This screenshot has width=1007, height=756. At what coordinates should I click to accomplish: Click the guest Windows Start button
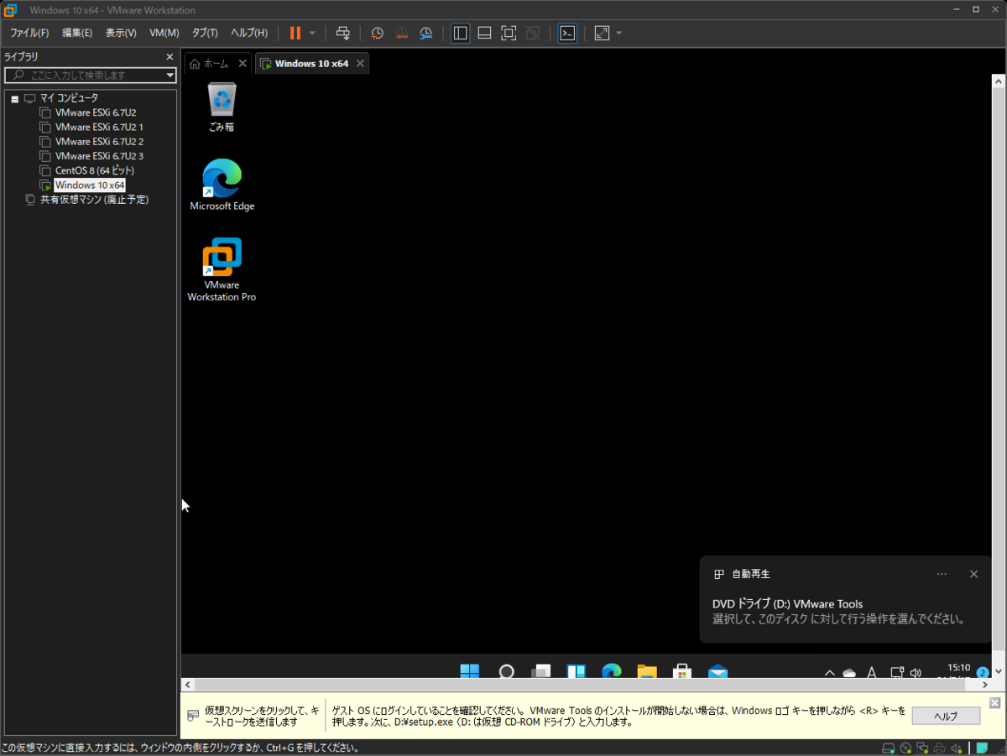470,671
